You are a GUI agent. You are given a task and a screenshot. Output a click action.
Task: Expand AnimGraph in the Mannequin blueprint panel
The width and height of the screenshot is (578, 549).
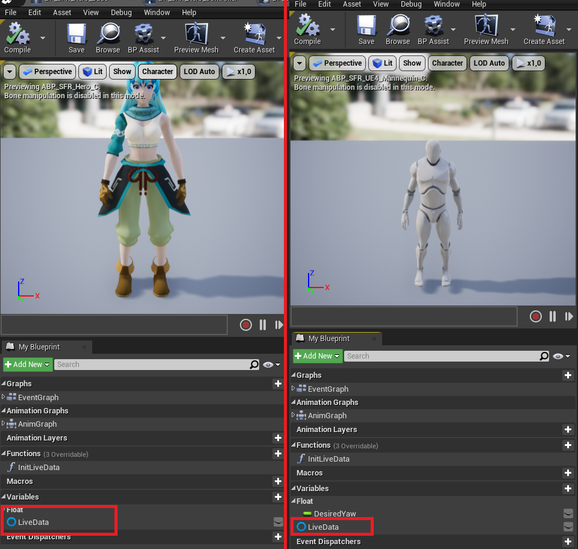pos(294,415)
